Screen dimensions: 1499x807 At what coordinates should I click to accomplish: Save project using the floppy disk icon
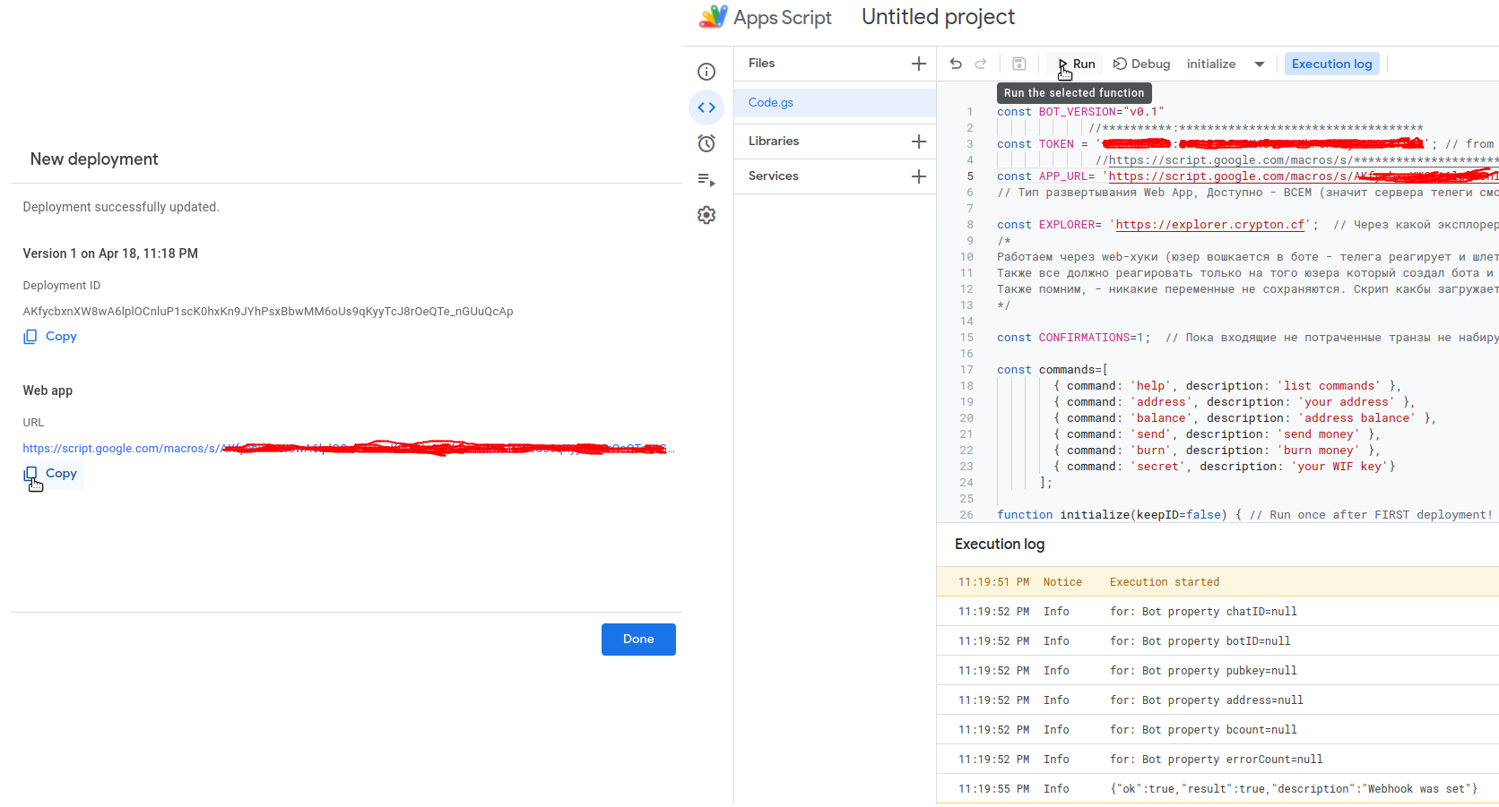coord(1018,64)
